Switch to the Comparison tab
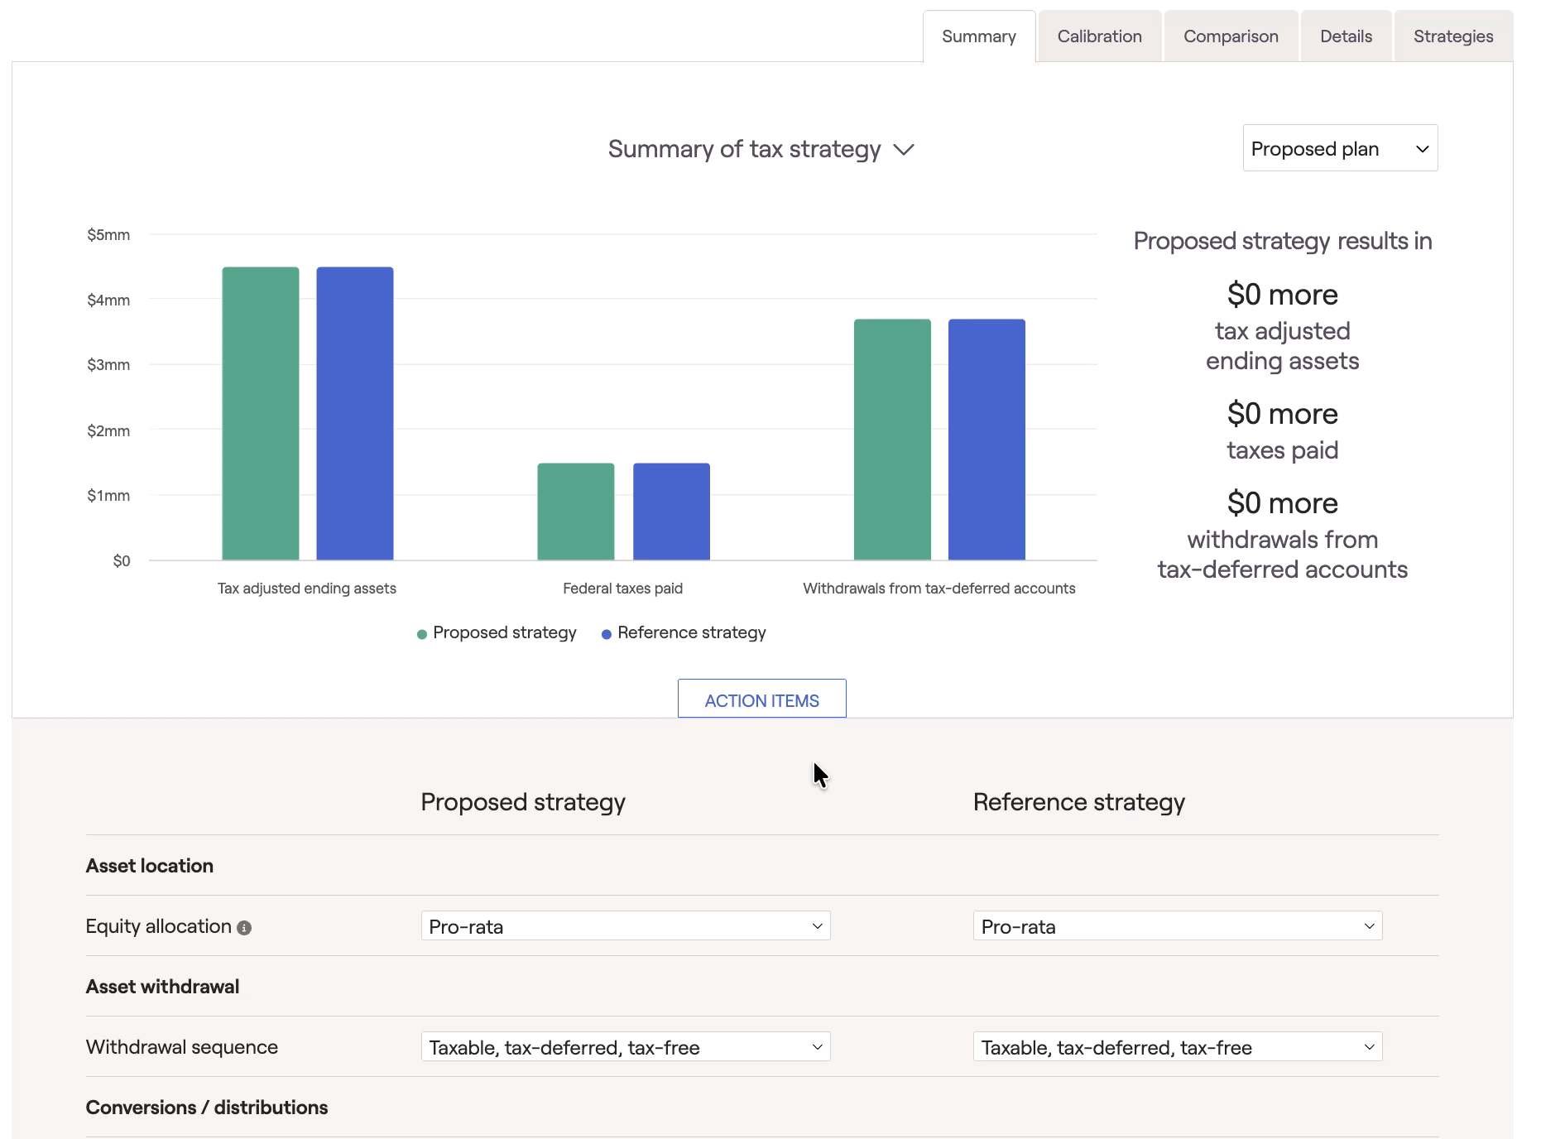 pos(1231,36)
